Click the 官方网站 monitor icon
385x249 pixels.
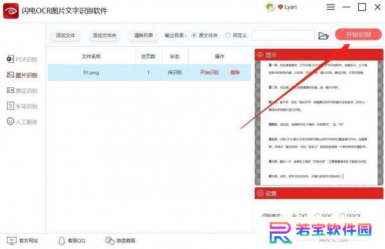click(x=12, y=241)
